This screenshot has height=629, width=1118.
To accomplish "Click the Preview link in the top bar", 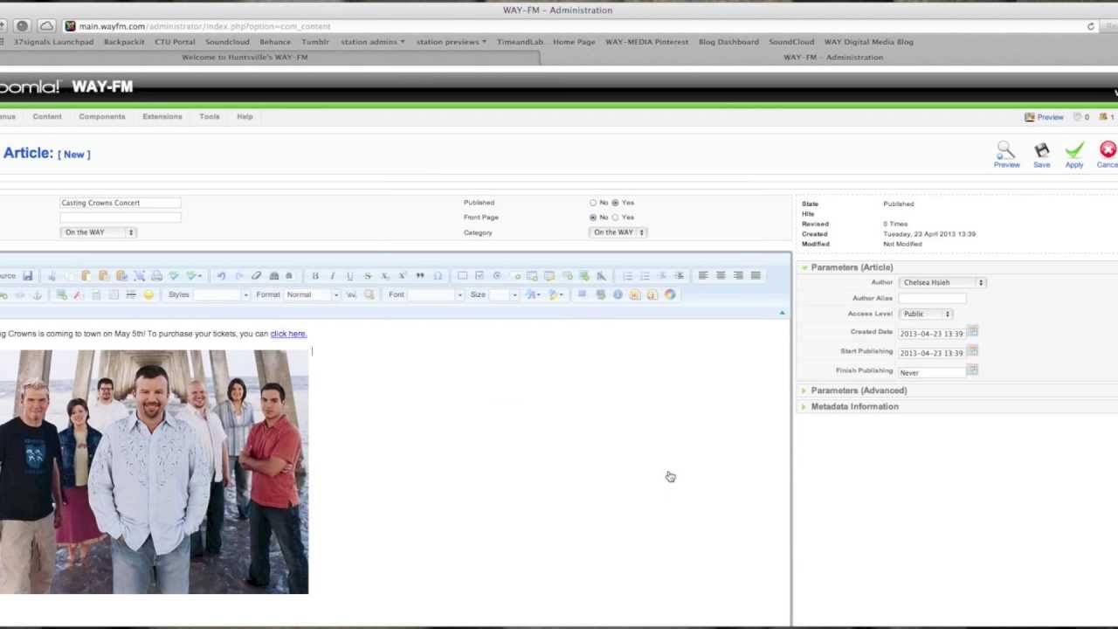I will pyautogui.click(x=1045, y=117).
